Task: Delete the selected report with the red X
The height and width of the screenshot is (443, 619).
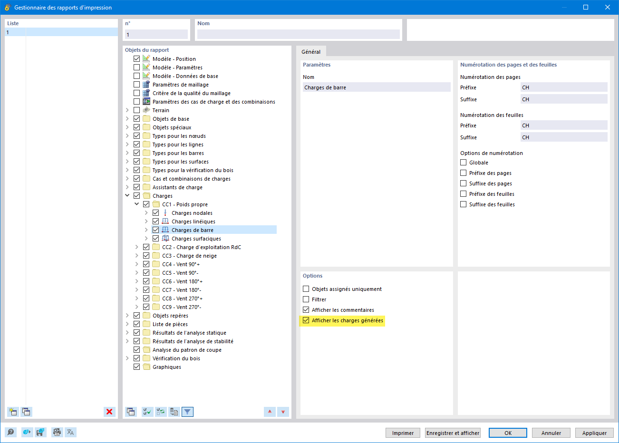Action: coord(109,412)
